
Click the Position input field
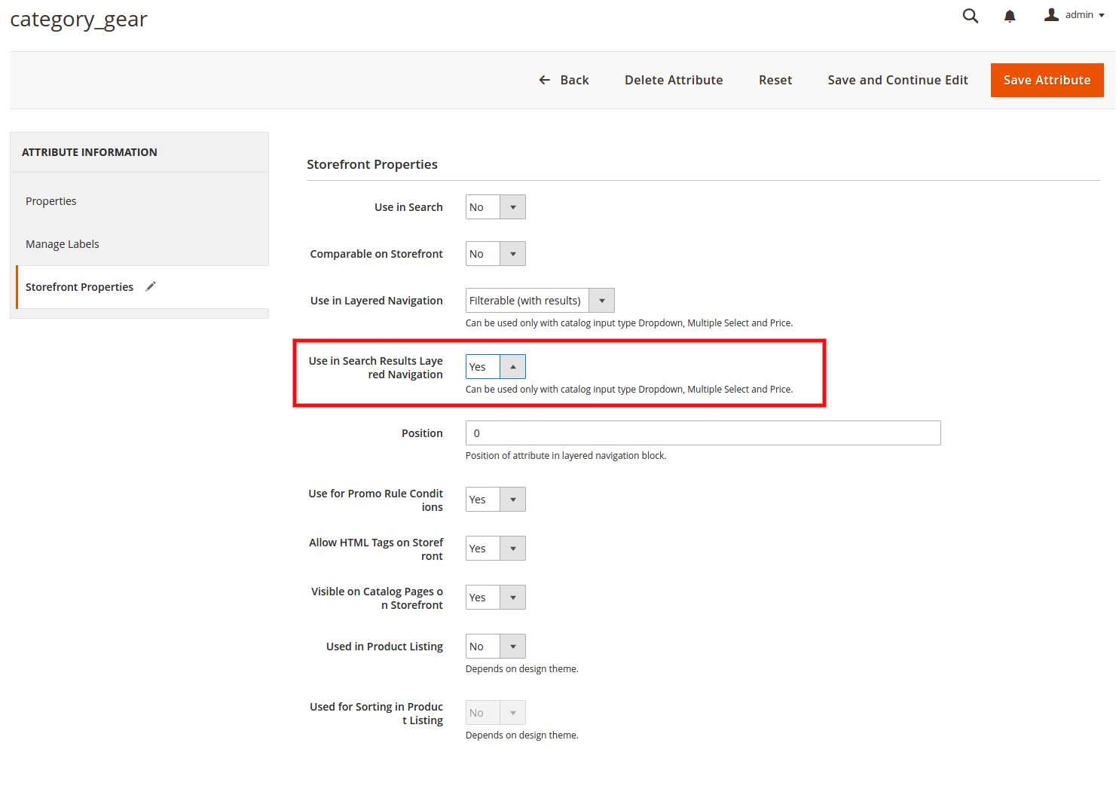click(703, 433)
